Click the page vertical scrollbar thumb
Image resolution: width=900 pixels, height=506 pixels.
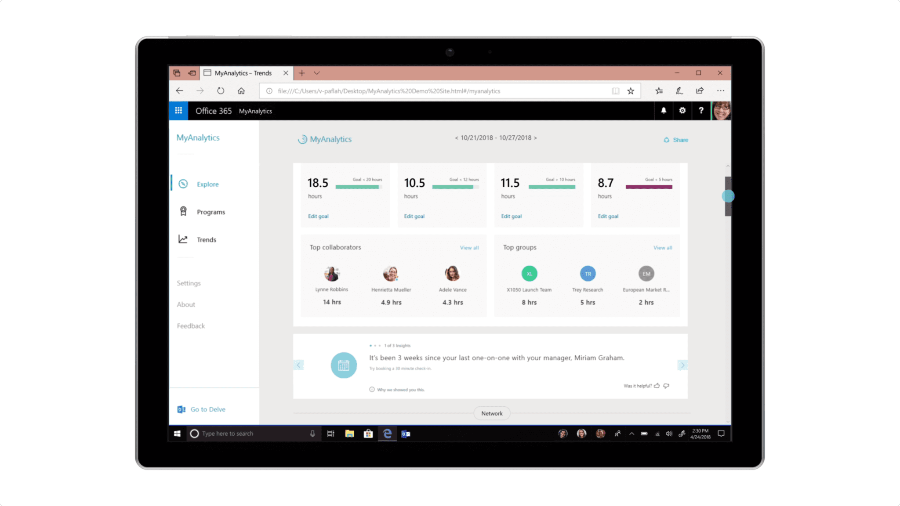tap(728, 196)
